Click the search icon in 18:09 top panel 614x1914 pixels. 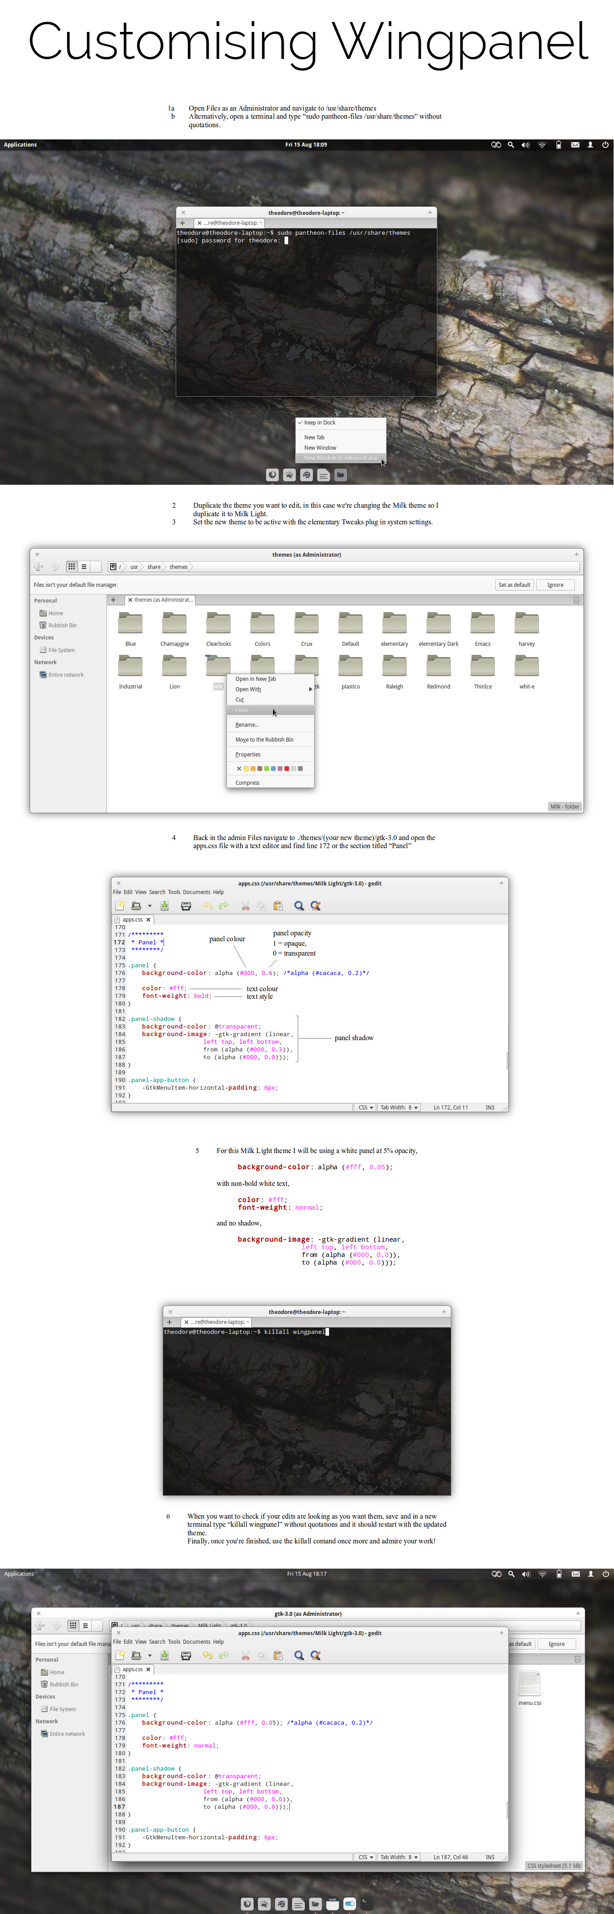tap(511, 145)
